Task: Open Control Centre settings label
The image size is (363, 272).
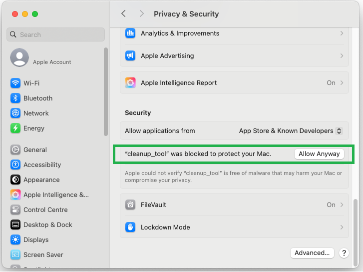Action: tap(45, 209)
